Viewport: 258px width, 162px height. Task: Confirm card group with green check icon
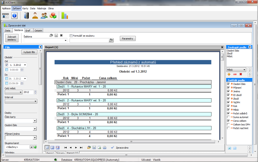click(x=35, y=147)
